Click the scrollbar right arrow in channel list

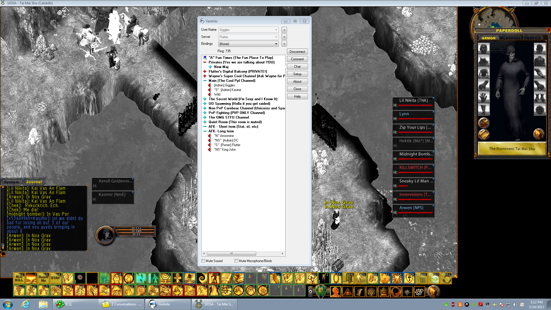point(283,253)
